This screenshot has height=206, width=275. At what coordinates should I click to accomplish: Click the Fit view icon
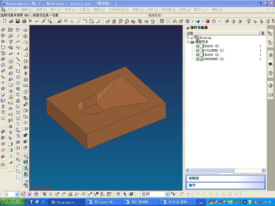(x=162, y=21)
